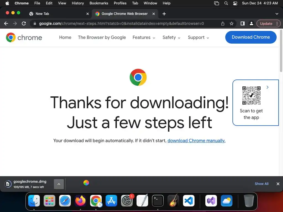The width and height of the screenshot is (283, 212).
Task: Bookmark this page with the star icon
Action: pyautogui.click(x=232, y=23)
